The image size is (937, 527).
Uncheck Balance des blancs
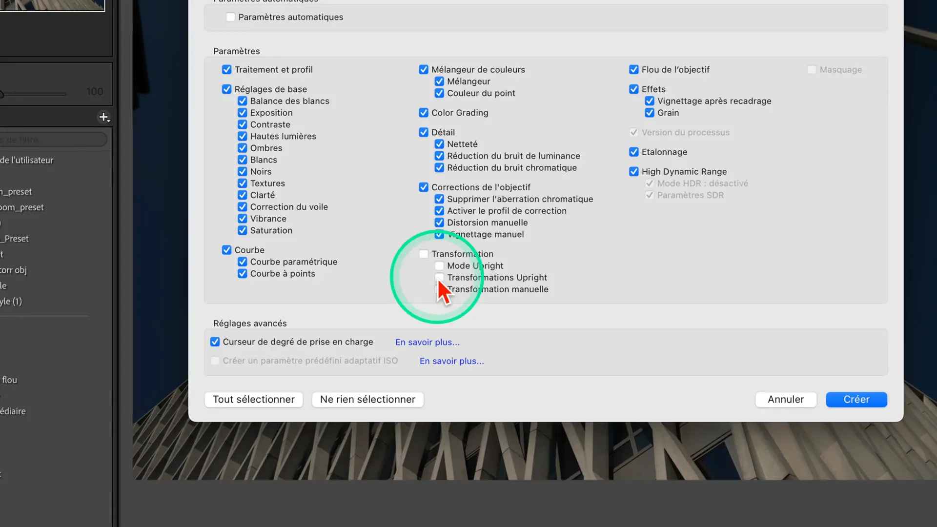point(243,101)
